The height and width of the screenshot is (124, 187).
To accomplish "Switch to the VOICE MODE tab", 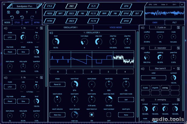I will click(x=116, y=27).
